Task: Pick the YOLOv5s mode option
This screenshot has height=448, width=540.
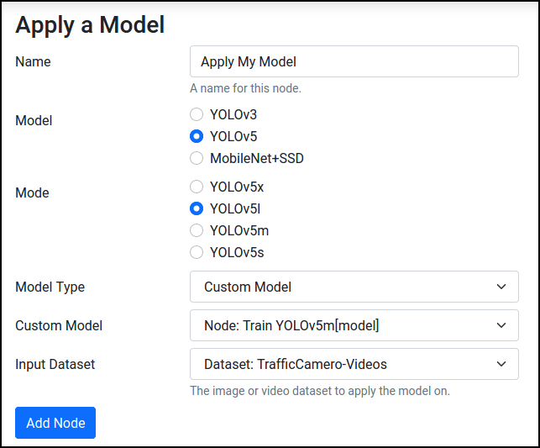Action: point(197,252)
